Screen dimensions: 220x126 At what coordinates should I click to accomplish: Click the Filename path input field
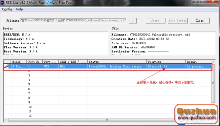pyautogui.click(x=73, y=21)
